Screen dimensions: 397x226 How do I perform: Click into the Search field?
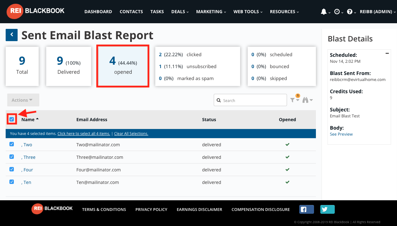pyautogui.click(x=250, y=100)
